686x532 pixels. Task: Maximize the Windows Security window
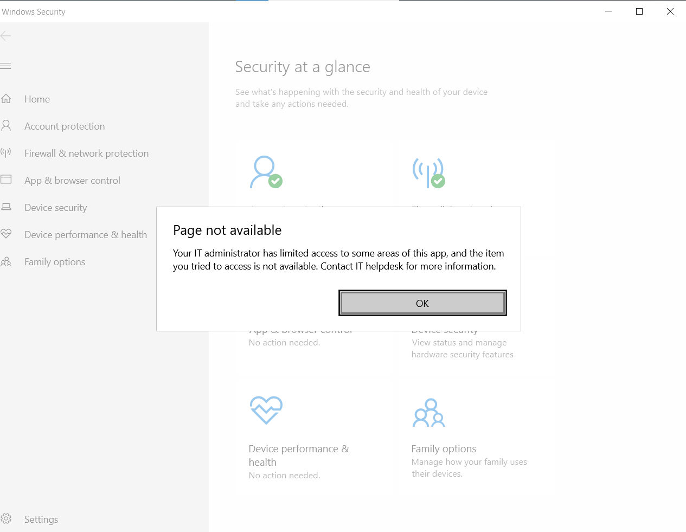pos(639,11)
